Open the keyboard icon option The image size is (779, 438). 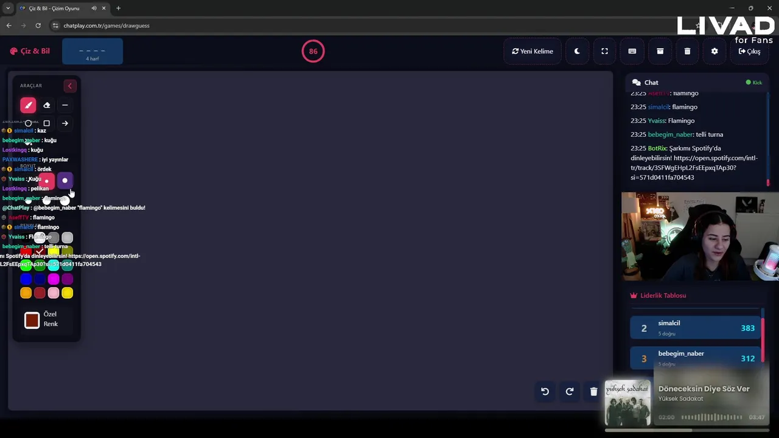coord(632,51)
